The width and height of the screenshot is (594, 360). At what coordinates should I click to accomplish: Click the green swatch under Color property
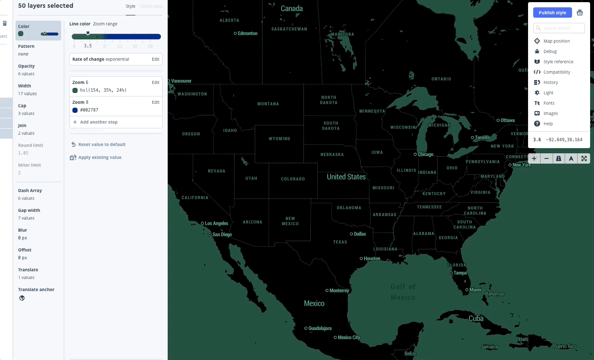point(21,34)
